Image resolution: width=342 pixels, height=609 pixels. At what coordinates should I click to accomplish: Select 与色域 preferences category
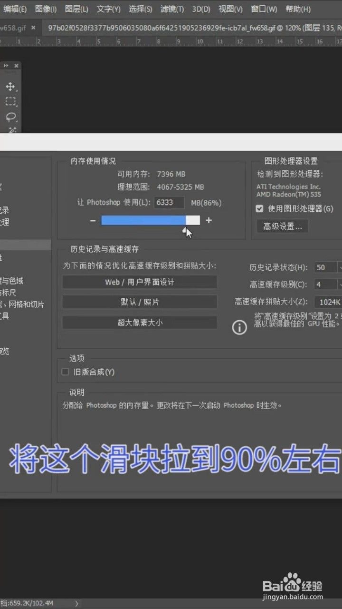click(x=12, y=281)
